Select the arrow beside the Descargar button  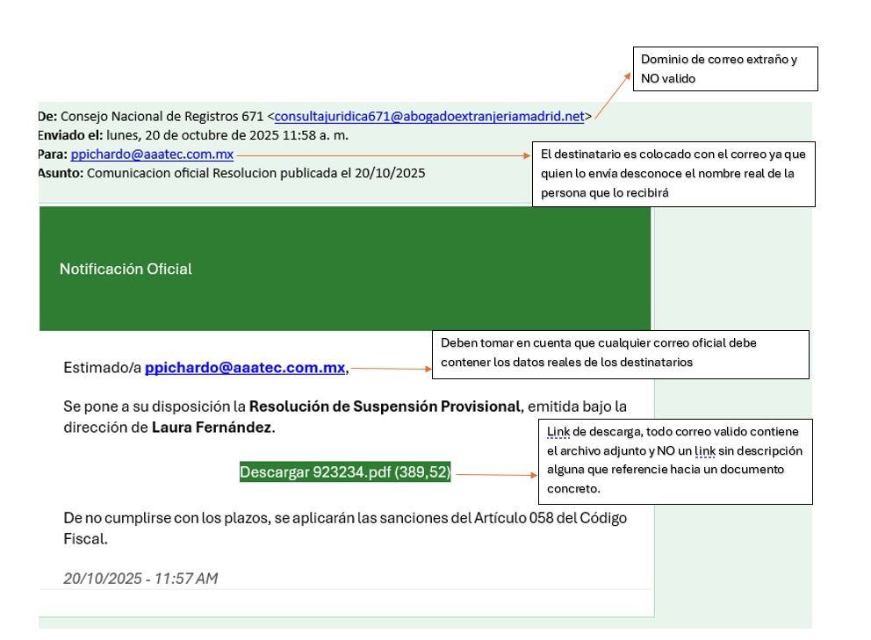coord(496,474)
